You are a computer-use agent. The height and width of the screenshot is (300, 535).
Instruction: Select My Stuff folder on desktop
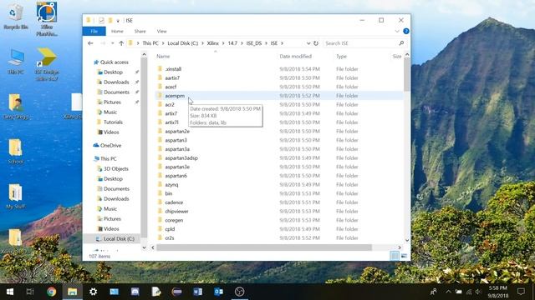(15, 196)
